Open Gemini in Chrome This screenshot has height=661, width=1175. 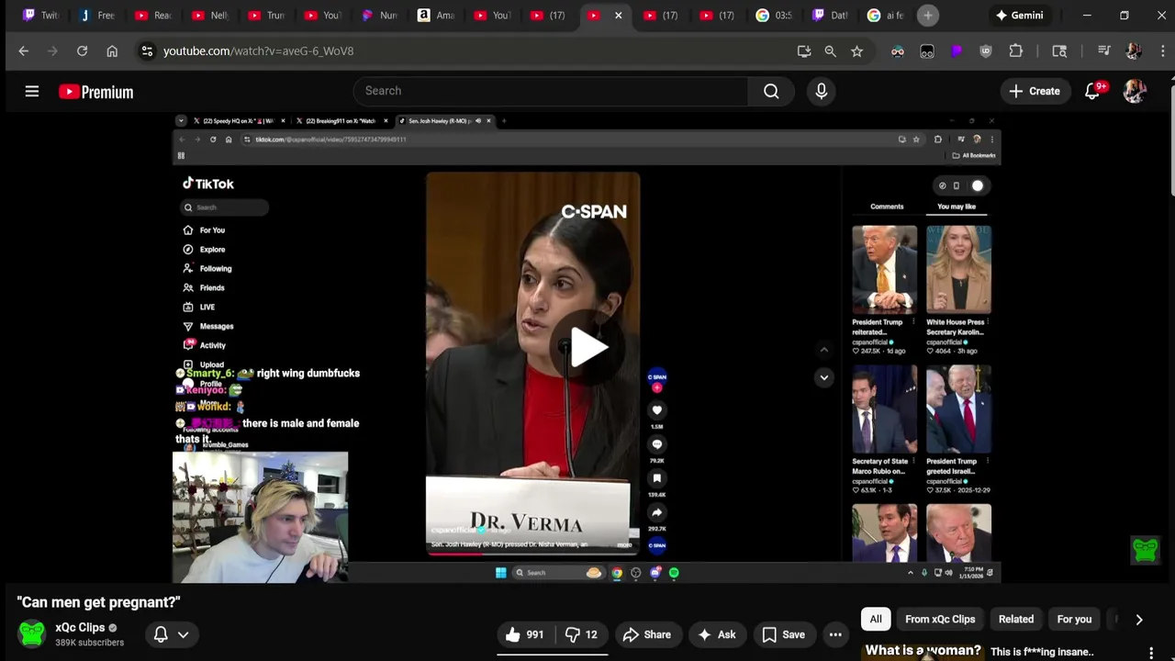(1019, 16)
